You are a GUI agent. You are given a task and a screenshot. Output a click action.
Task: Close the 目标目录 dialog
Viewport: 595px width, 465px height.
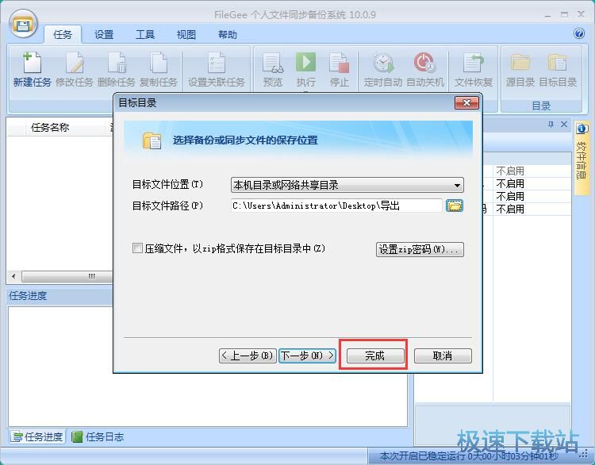tap(466, 102)
